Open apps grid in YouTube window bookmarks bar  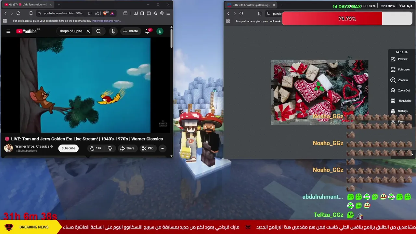[x=5, y=21]
